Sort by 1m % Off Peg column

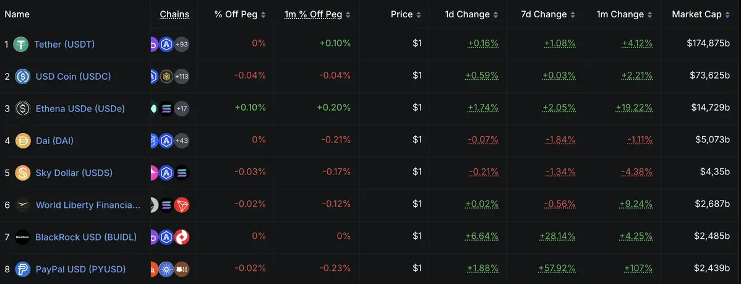(x=317, y=14)
